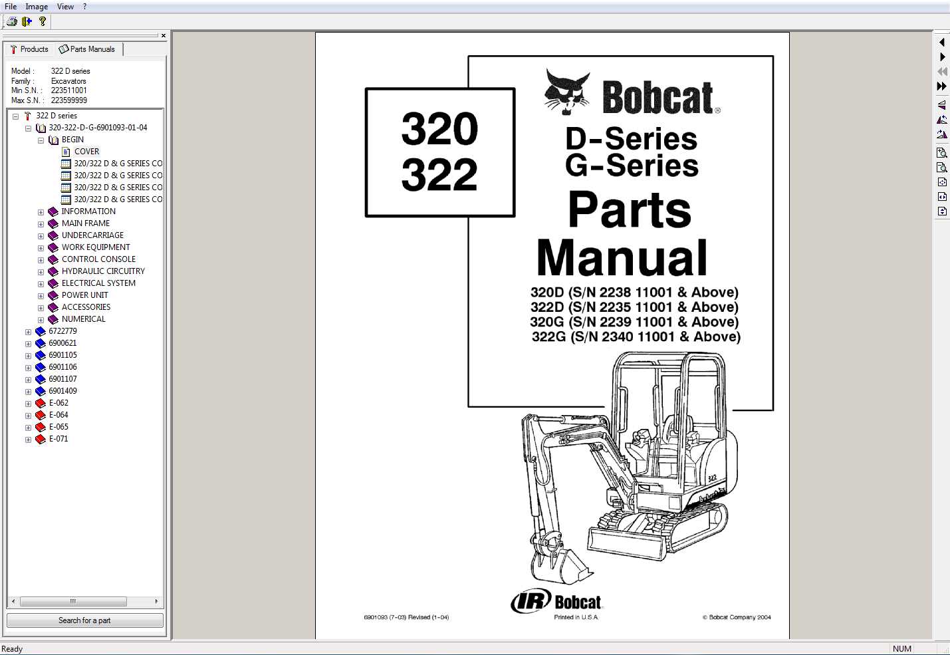Click the yellow Help question mark icon

pos(43,21)
